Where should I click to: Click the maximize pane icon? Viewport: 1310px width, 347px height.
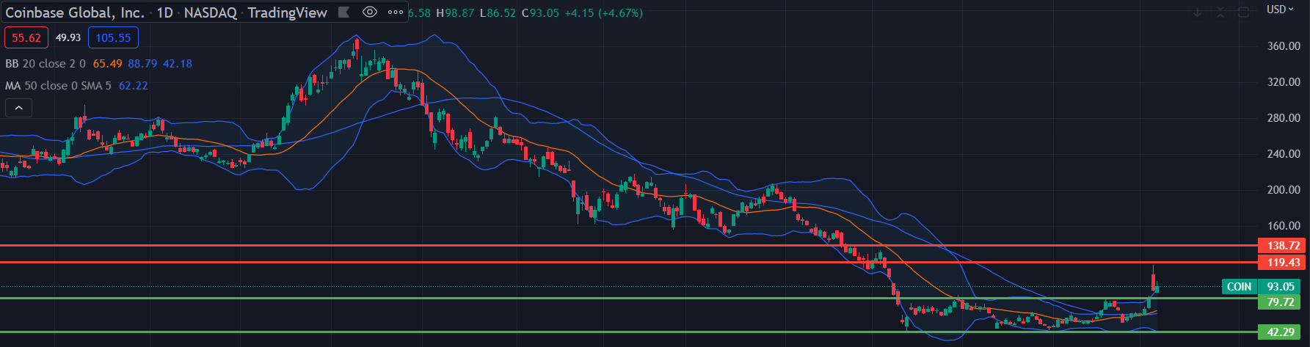coord(1243,12)
